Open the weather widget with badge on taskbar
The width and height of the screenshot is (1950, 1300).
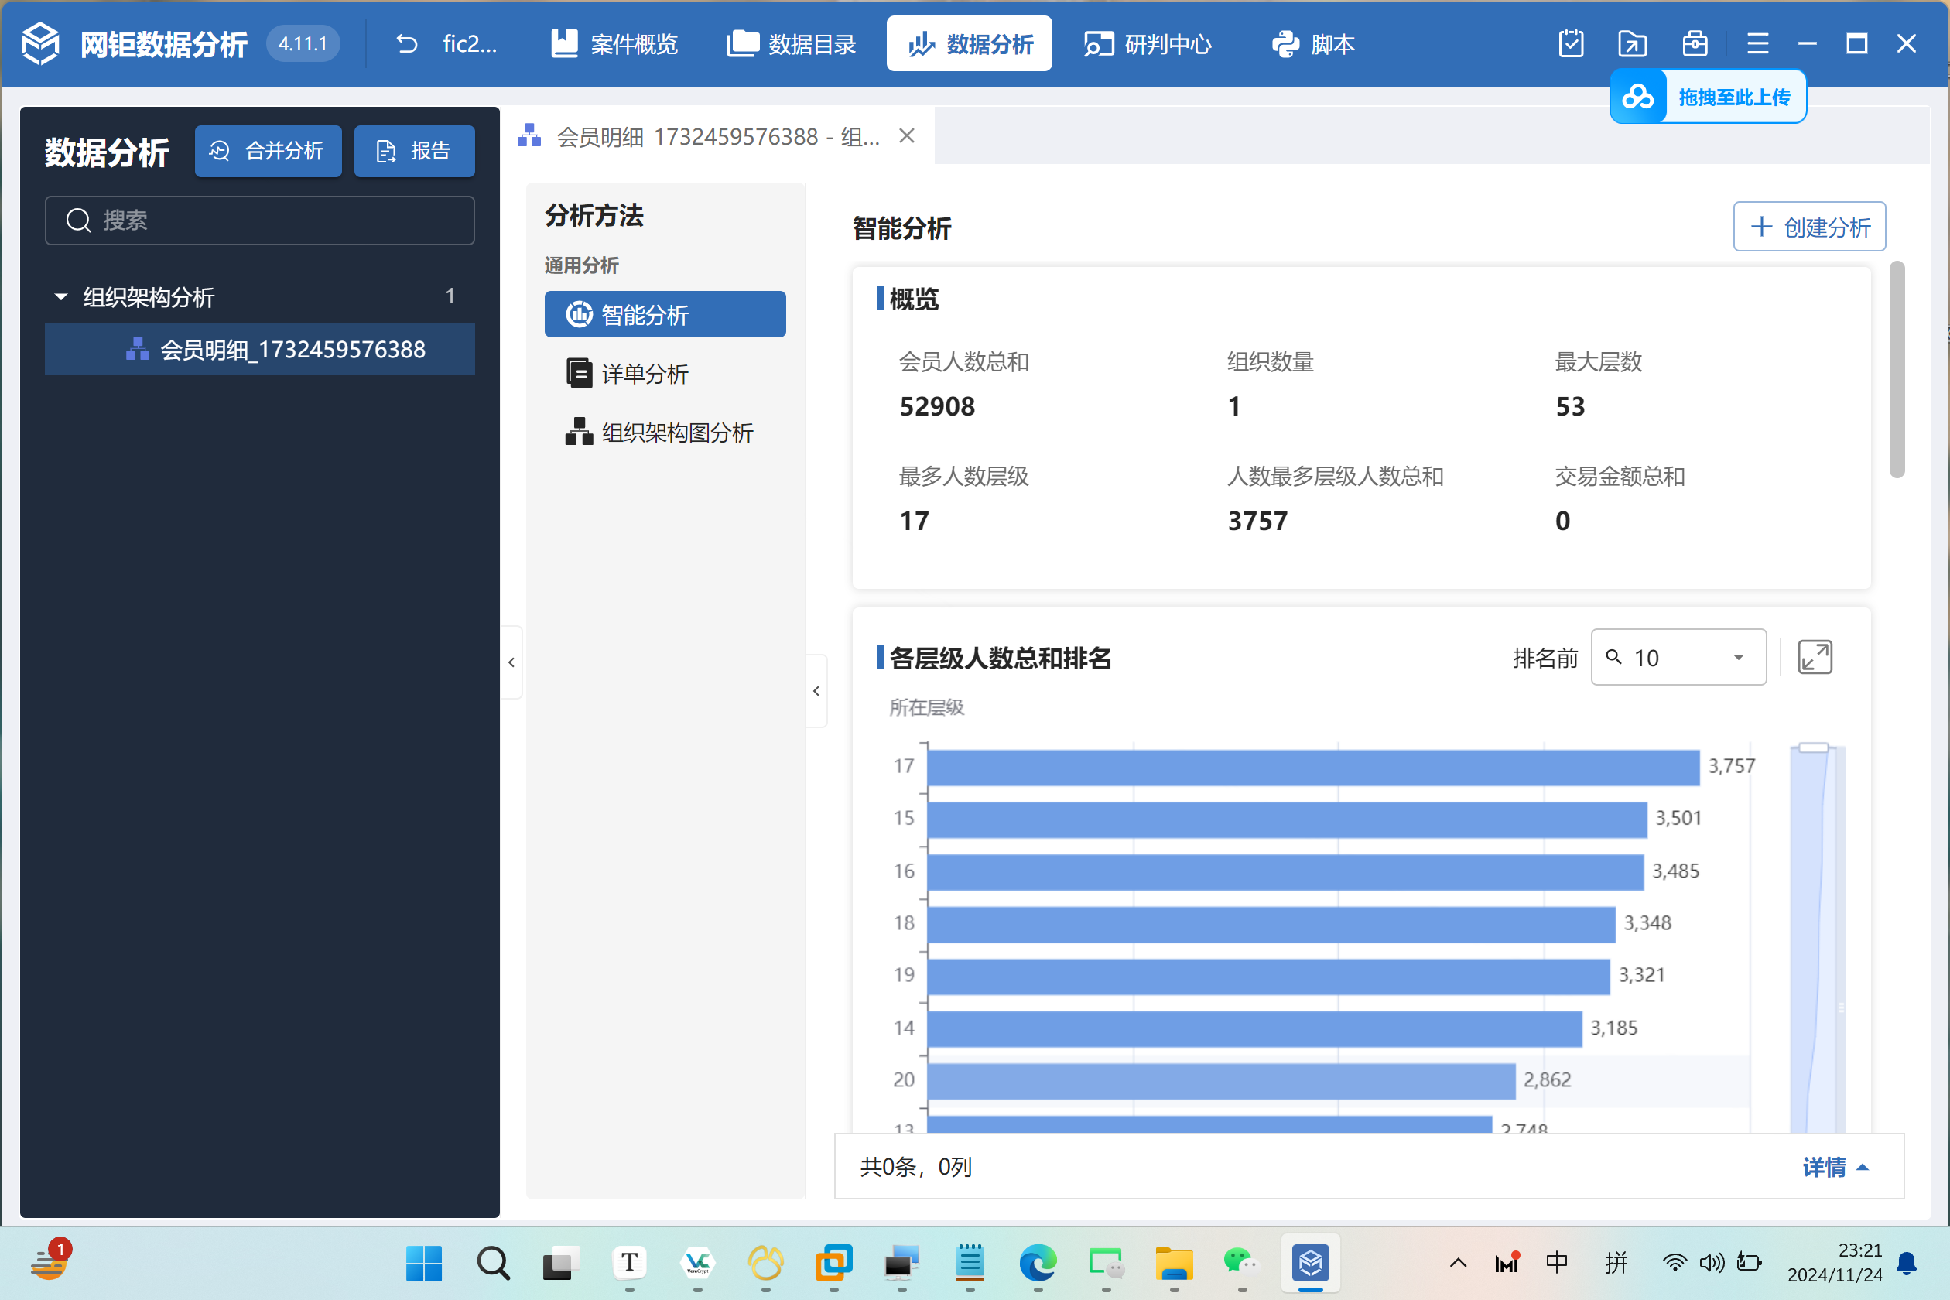(x=50, y=1262)
